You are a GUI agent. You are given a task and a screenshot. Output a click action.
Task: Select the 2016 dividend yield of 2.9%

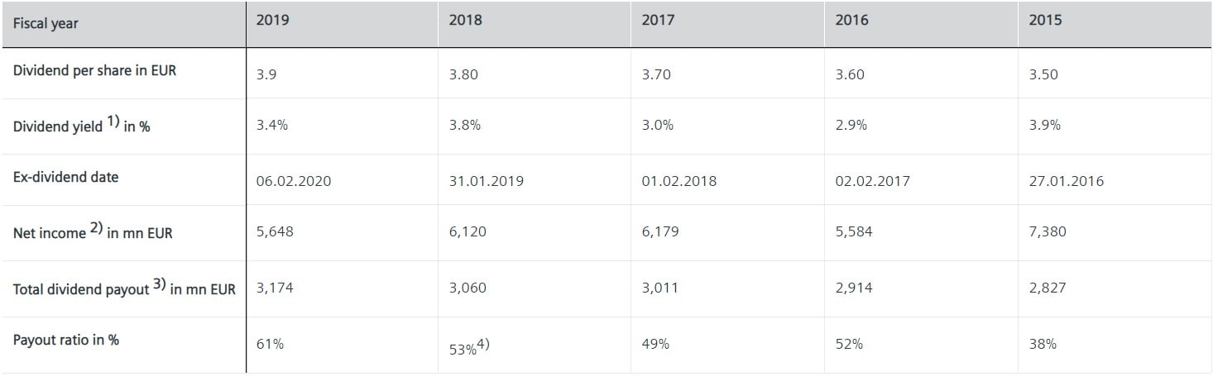tap(849, 126)
